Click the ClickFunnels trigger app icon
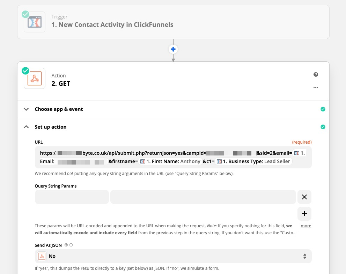Screen dimensions: 346x274 click(35, 22)
